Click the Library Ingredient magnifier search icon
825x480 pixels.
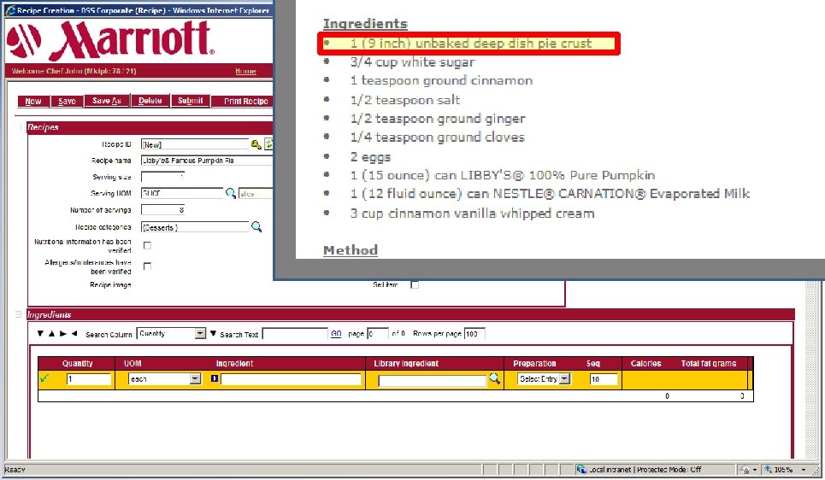click(x=494, y=378)
